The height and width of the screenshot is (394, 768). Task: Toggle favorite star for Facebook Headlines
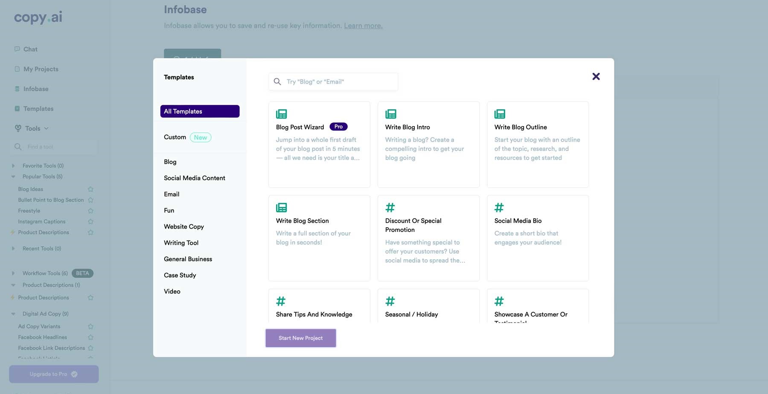pos(90,337)
